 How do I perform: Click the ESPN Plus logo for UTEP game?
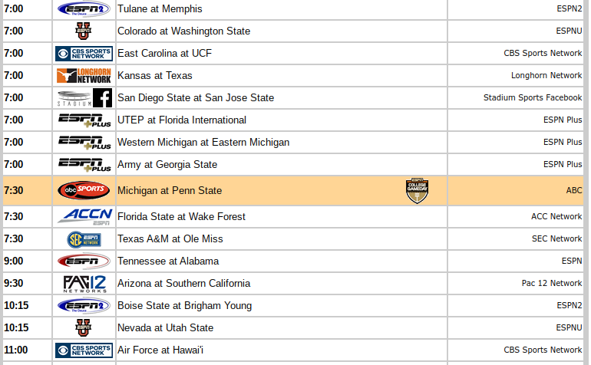[84, 120]
